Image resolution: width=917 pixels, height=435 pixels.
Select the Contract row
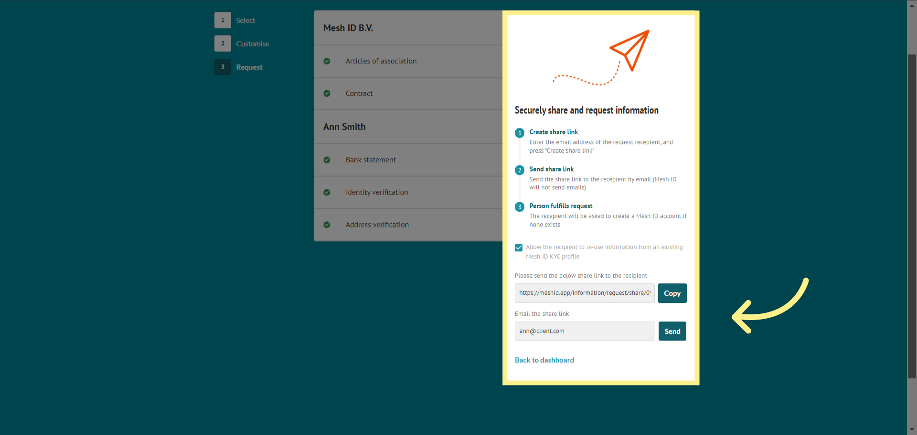pyautogui.click(x=408, y=93)
